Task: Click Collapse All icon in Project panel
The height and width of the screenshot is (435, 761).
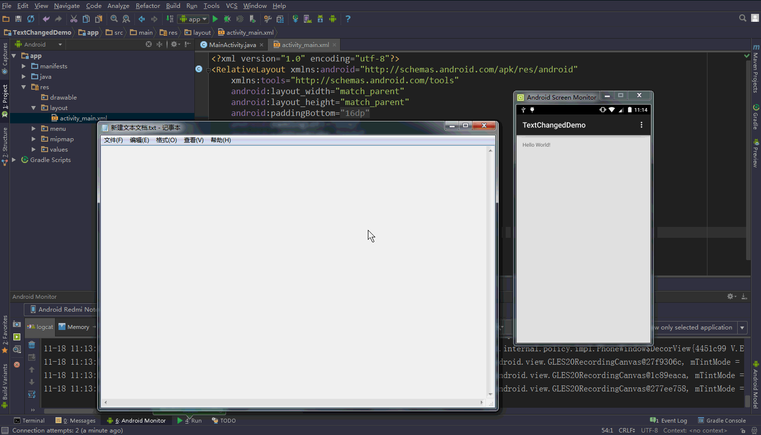Action: click(159, 44)
